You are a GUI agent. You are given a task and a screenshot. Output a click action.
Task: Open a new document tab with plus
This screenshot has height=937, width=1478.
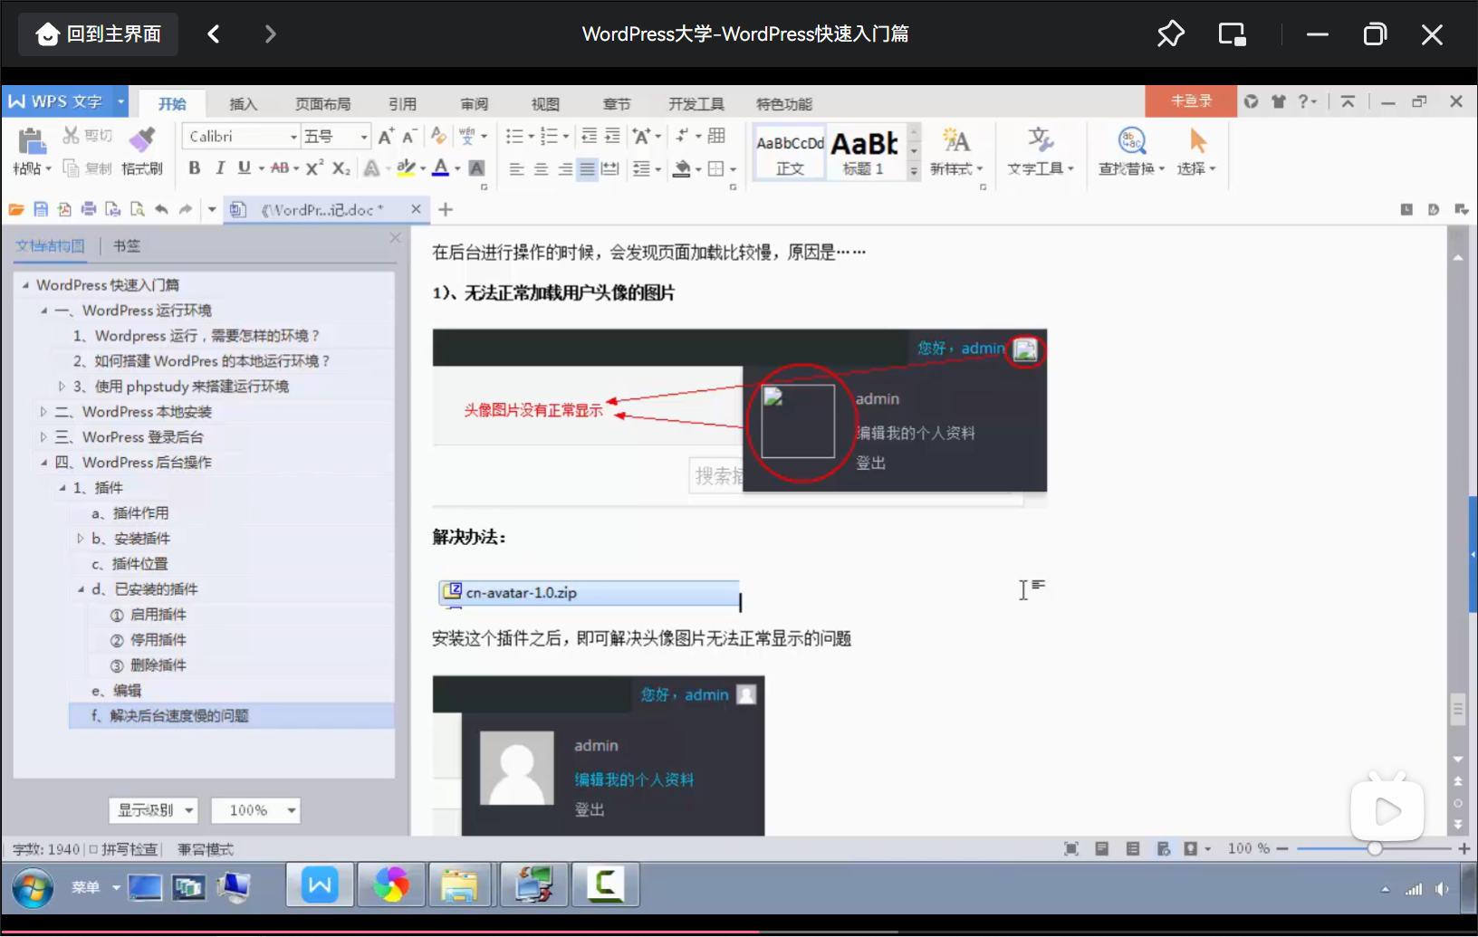point(446,209)
